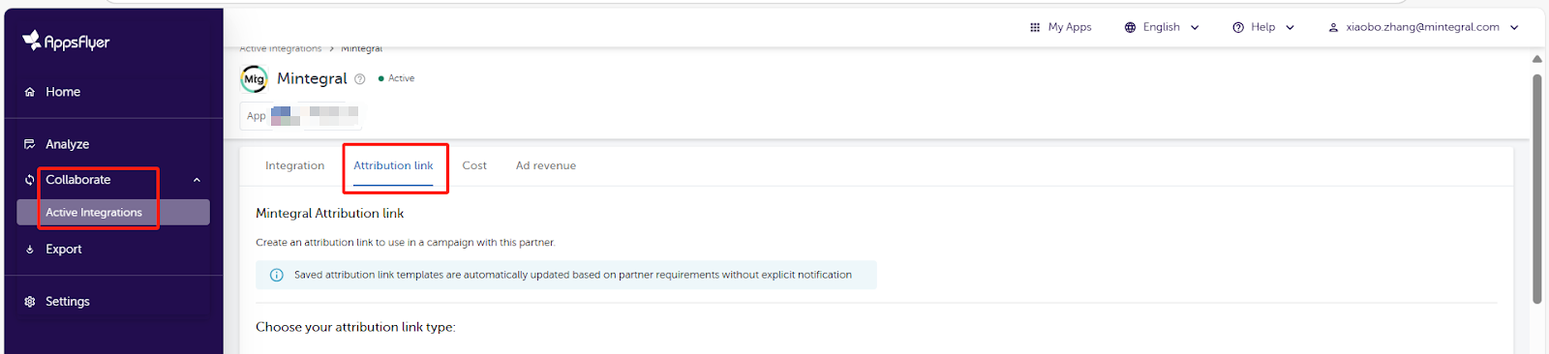Click the Active integrations breadcrumb link
Image resolution: width=1549 pixels, height=354 pixels.
pos(281,48)
